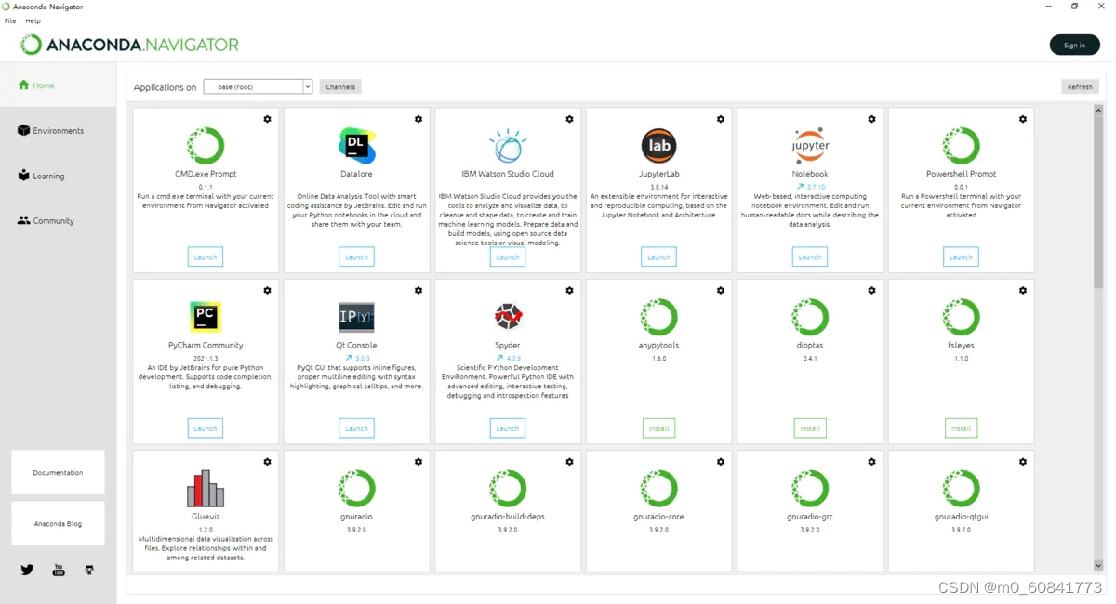Click the gnuradio-build-deps package name
The height and width of the screenshot is (604, 1116).
(508, 517)
